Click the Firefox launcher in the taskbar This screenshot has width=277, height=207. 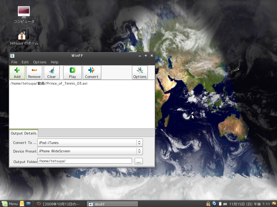tap(38, 204)
